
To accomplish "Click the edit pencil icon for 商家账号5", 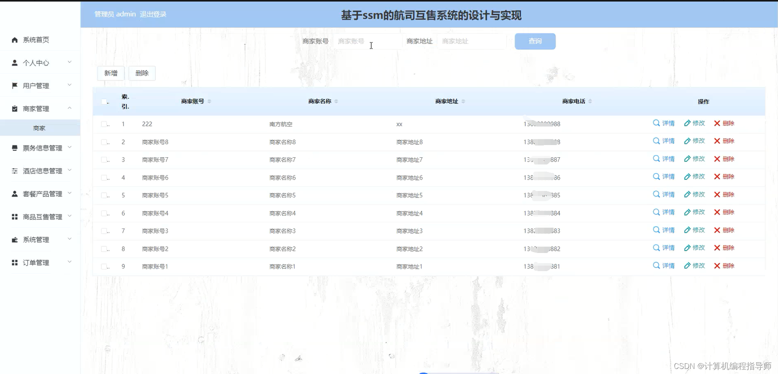I will click(687, 194).
